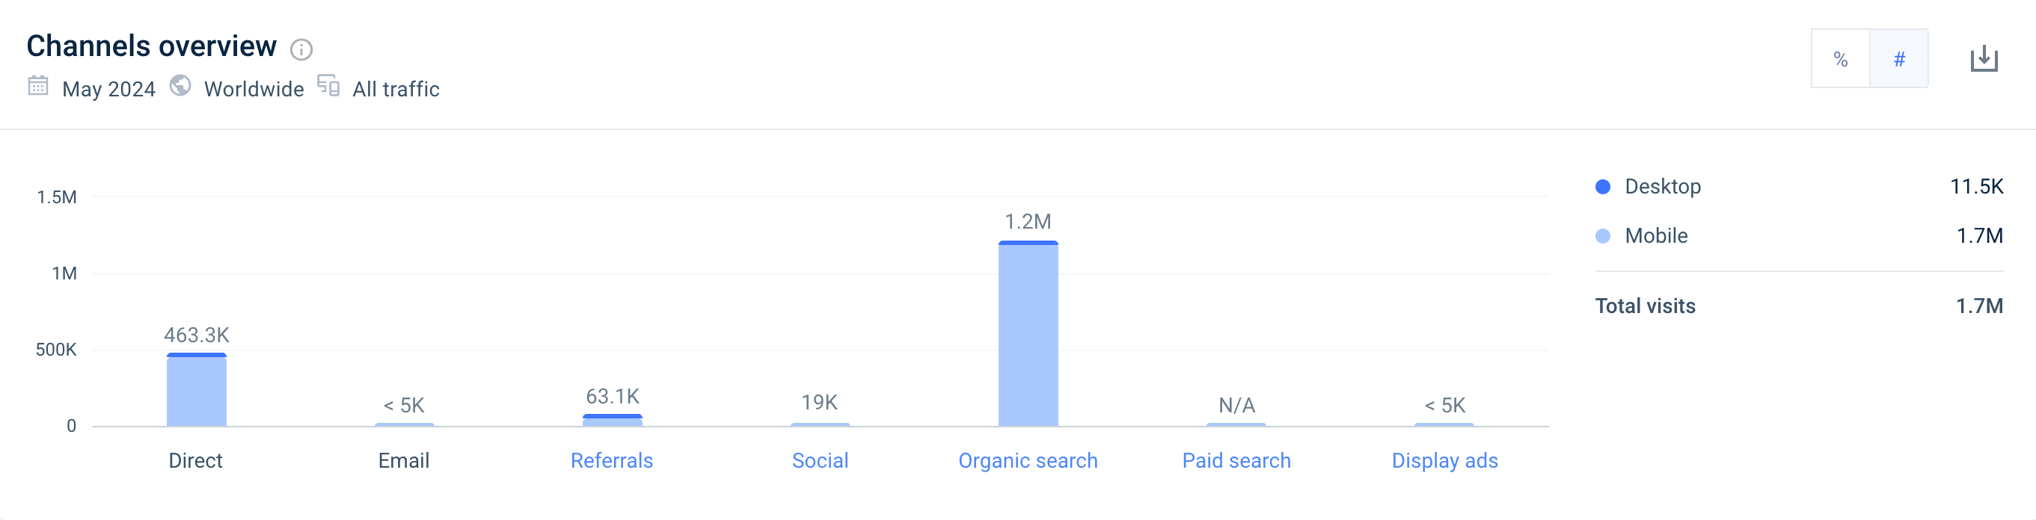Image resolution: width=2036 pixels, height=520 pixels.
Task: Open the Organic search channel link
Action: click(1028, 461)
